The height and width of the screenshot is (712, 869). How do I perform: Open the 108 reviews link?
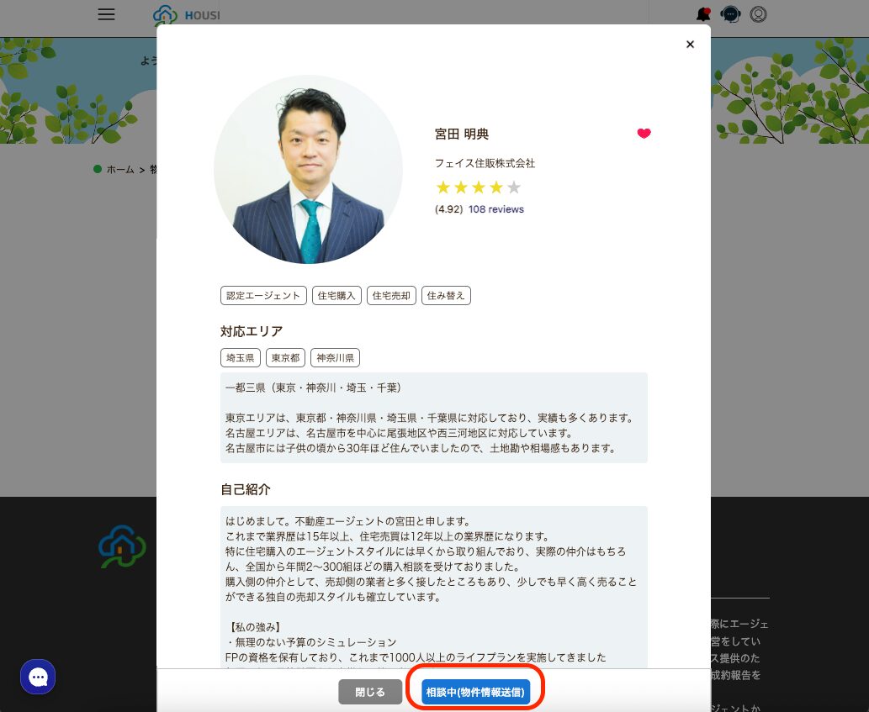tap(496, 209)
